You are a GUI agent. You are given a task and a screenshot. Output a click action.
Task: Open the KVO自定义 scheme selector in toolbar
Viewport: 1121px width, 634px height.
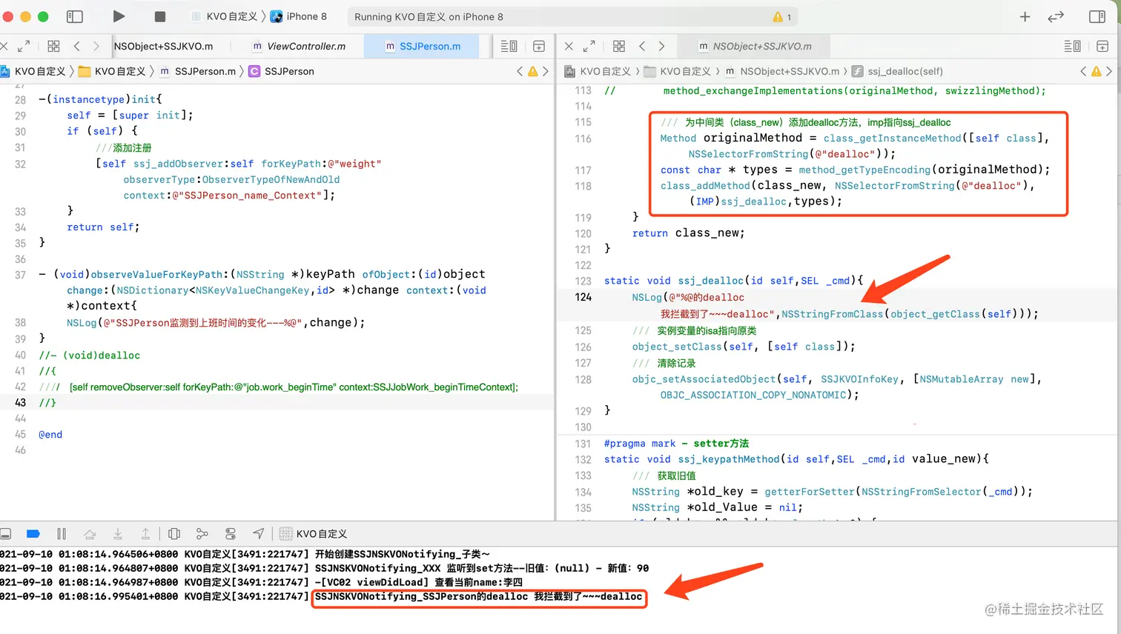[x=225, y=16]
